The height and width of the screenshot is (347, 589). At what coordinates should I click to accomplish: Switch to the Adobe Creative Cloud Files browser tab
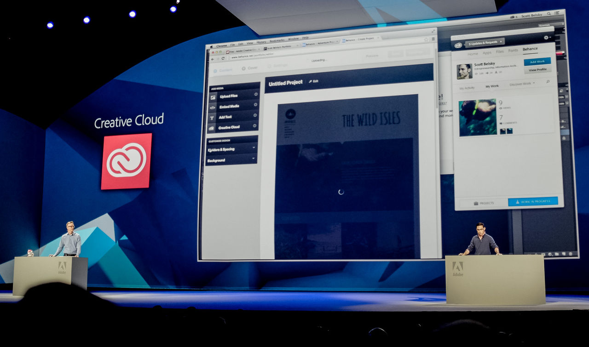click(243, 51)
